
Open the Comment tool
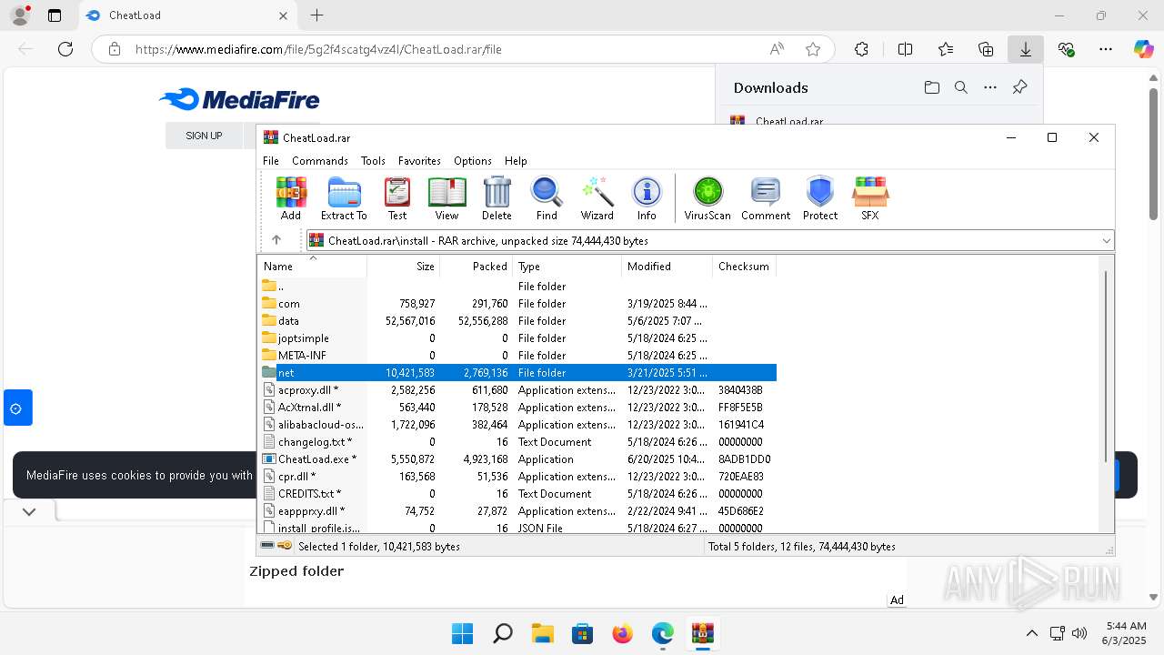tap(766, 198)
